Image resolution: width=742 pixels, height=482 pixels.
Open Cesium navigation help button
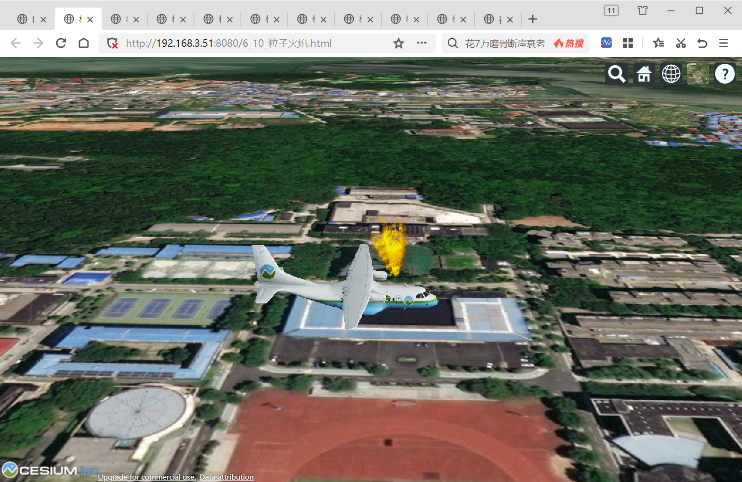pyautogui.click(x=725, y=74)
